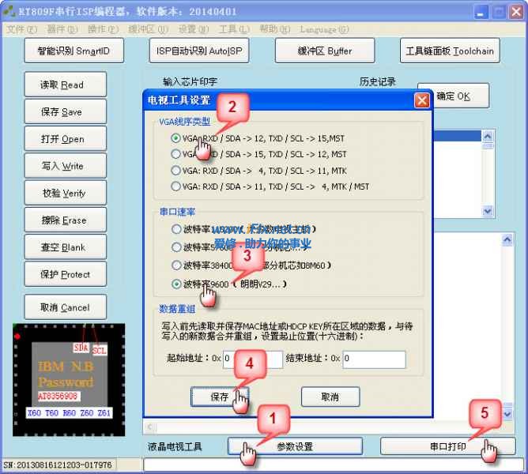Select the 波特率 38400 baud rate option
The image size is (528, 474).
(176, 265)
